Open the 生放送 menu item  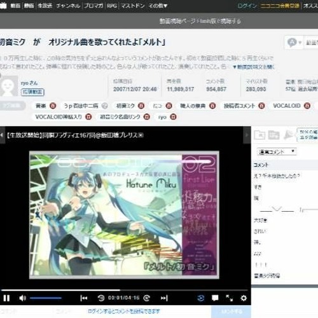click(45, 6)
